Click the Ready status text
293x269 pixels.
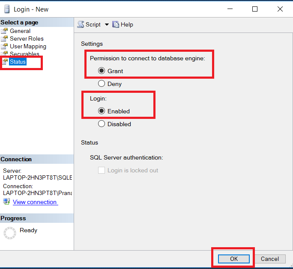pos(28,231)
